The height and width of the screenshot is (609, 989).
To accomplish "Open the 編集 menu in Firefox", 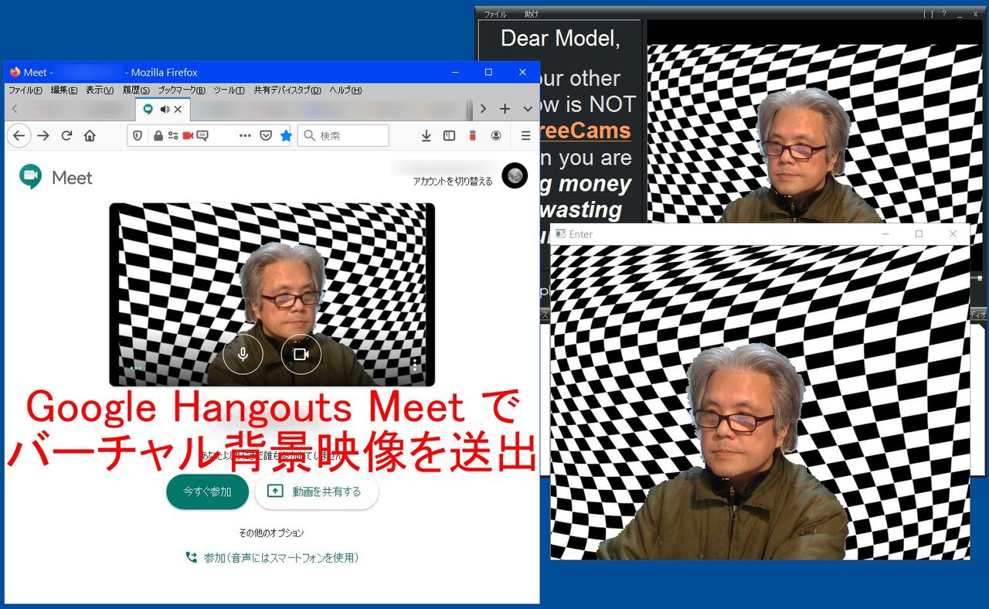I will pyautogui.click(x=64, y=90).
